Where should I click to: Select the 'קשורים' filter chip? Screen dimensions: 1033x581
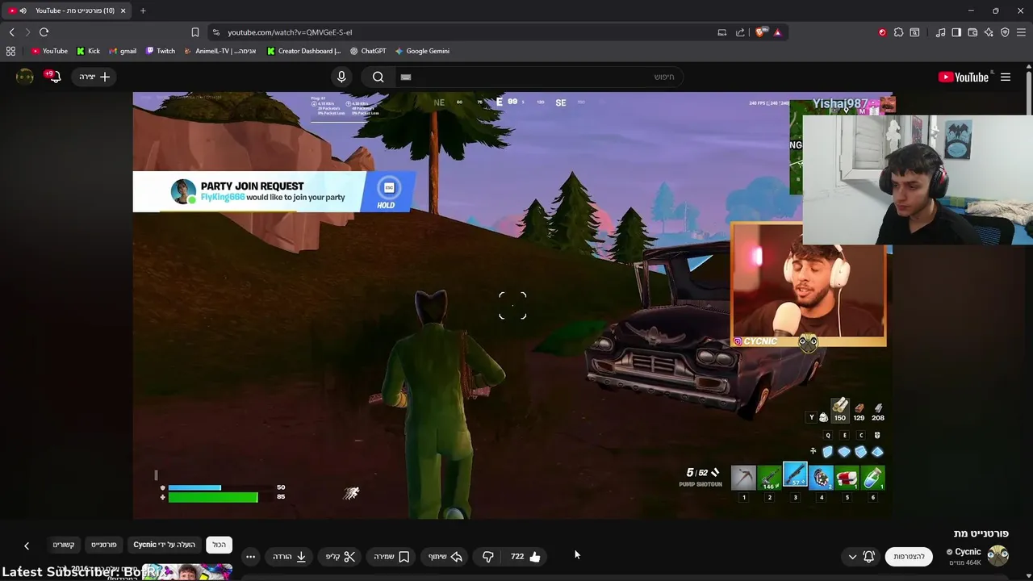pos(64,545)
